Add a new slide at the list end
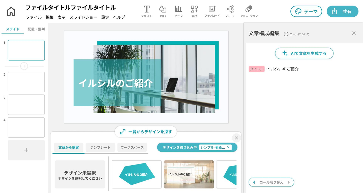 26,150
